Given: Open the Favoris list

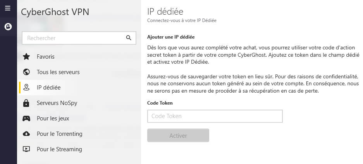Looking at the screenshot, I should click(79, 56).
